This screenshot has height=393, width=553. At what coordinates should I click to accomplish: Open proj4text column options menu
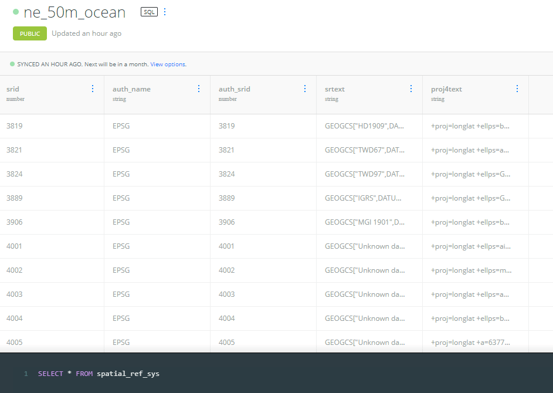point(517,89)
